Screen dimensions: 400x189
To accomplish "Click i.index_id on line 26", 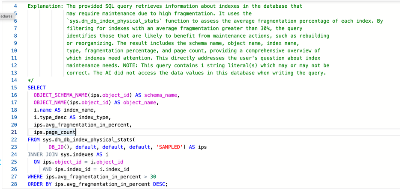I will tap(114, 169).
